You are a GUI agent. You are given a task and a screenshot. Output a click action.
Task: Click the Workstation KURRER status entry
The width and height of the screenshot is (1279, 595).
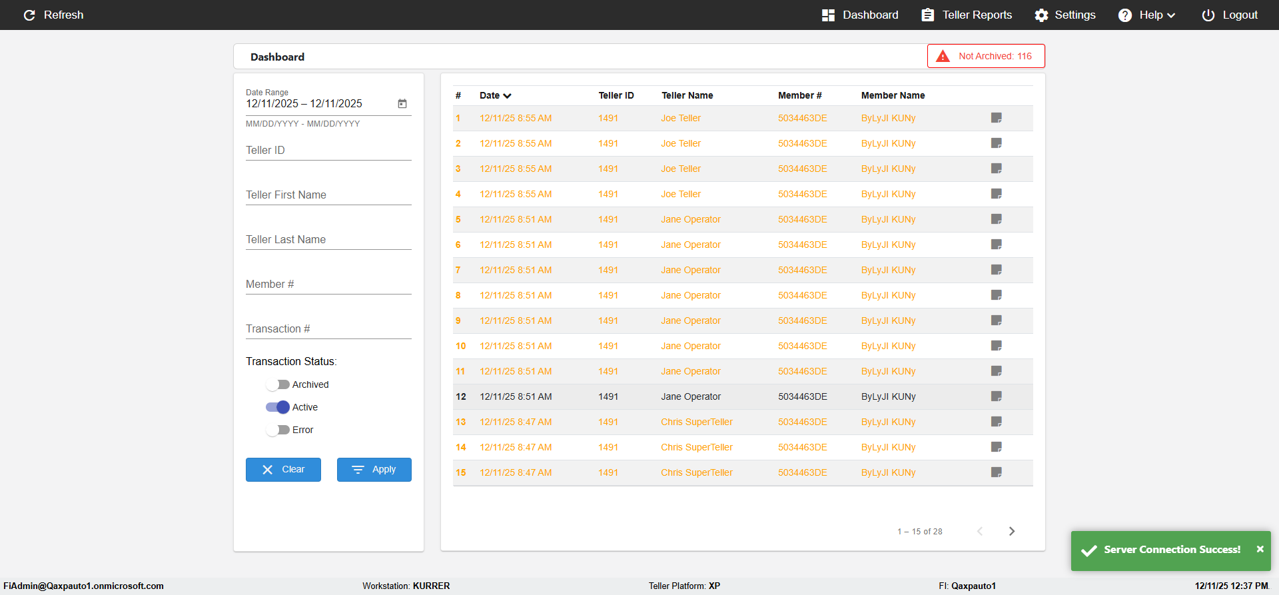pos(406,586)
